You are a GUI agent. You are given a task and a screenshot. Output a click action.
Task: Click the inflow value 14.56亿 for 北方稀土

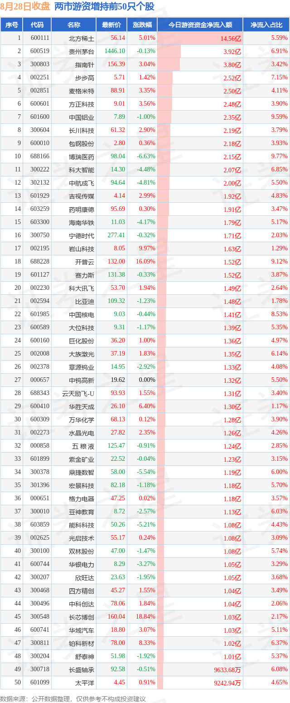coord(231,39)
